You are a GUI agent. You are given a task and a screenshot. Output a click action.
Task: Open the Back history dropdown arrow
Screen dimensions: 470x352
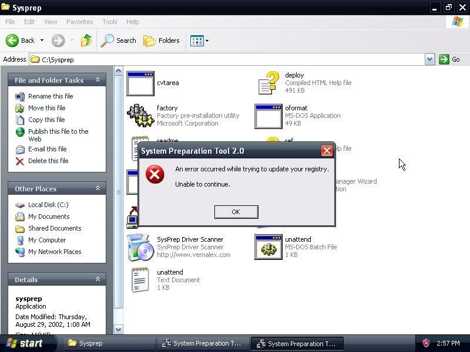(42, 40)
